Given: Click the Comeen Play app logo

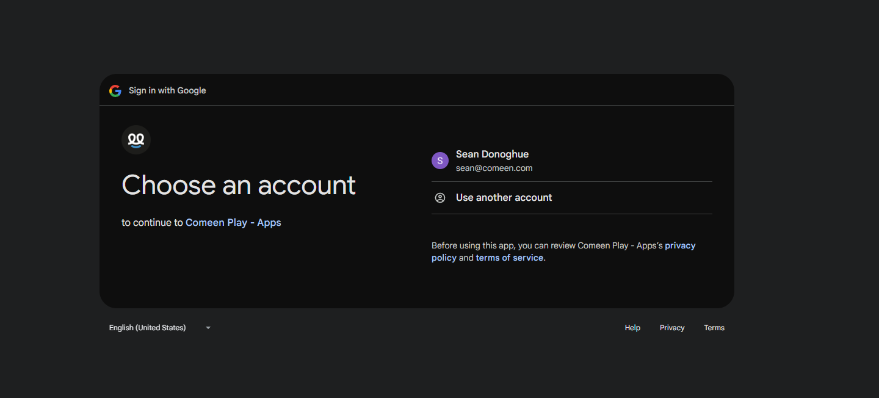Looking at the screenshot, I should tap(136, 140).
